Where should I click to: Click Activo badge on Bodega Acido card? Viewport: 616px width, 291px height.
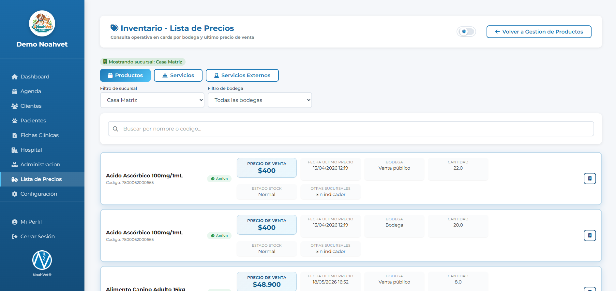pyautogui.click(x=219, y=236)
